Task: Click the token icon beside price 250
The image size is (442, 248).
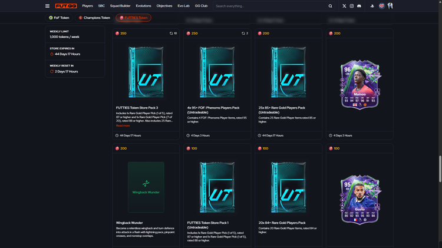Action: pos(189,33)
